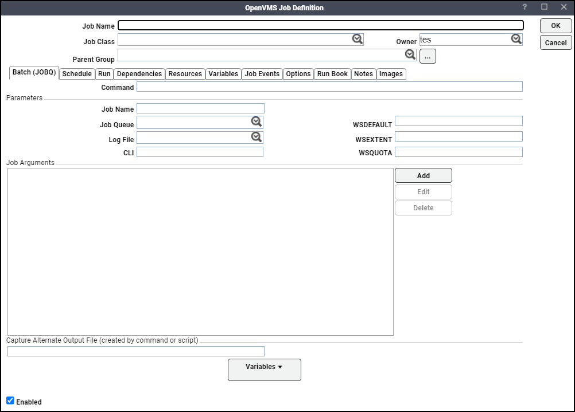Click the help question mark icon
This screenshot has height=412, width=575.
[x=525, y=7]
